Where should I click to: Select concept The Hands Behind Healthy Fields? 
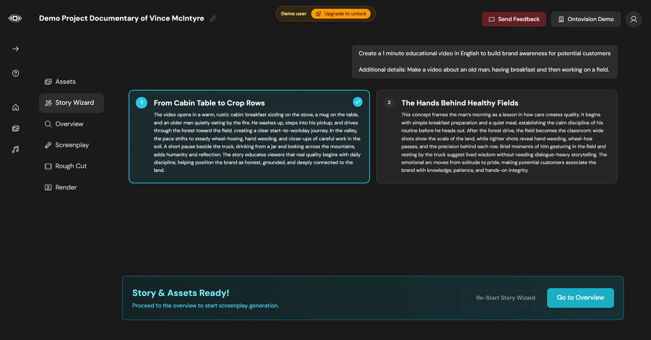pos(497,137)
